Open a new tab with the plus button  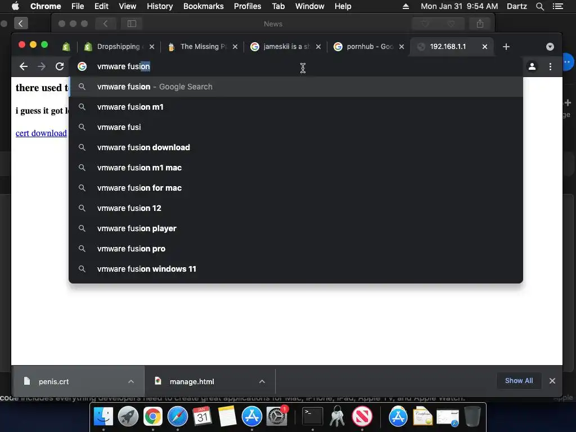coord(506,47)
